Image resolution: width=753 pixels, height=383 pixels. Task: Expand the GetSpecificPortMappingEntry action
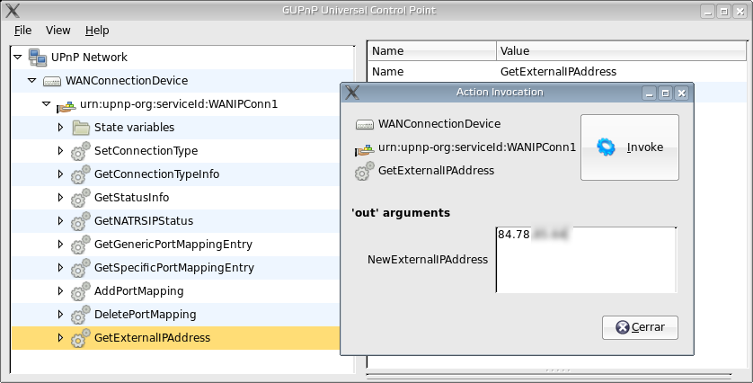click(60, 268)
